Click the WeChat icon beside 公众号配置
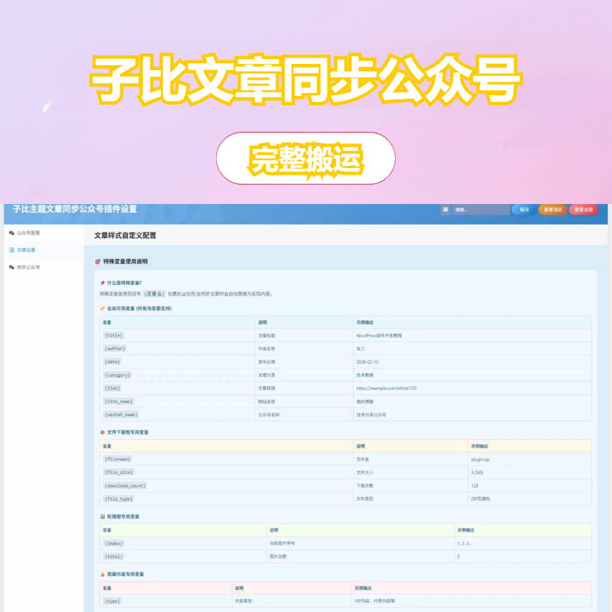This screenshot has width=612, height=612. pos(12,233)
